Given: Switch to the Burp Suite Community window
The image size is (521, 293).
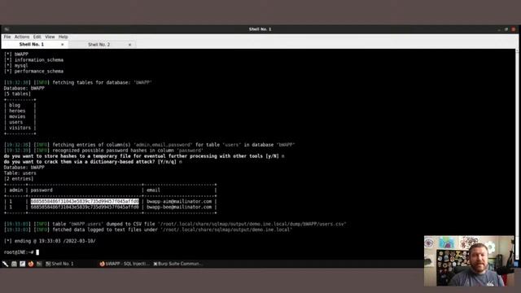Looking at the screenshot, I should click(x=177, y=264).
